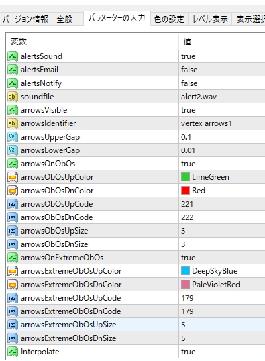Select the arrowsUpperGap variable name

coord(50,137)
